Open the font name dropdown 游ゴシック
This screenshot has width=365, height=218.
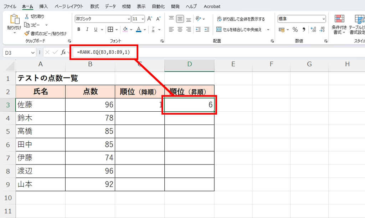click(129, 19)
